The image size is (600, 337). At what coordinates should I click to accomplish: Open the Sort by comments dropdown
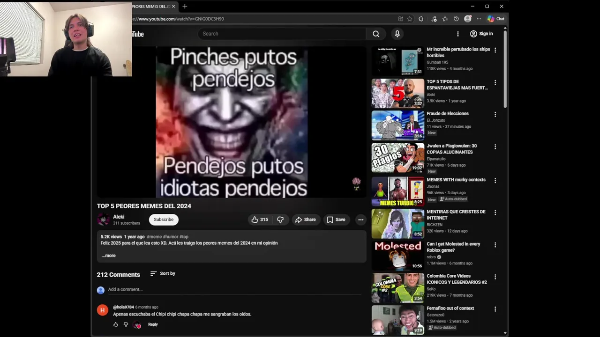coord(163,273)
